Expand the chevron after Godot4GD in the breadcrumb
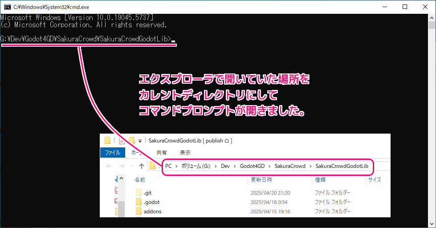This screenshot has width=436, height=228. click(x=270, y=166)
